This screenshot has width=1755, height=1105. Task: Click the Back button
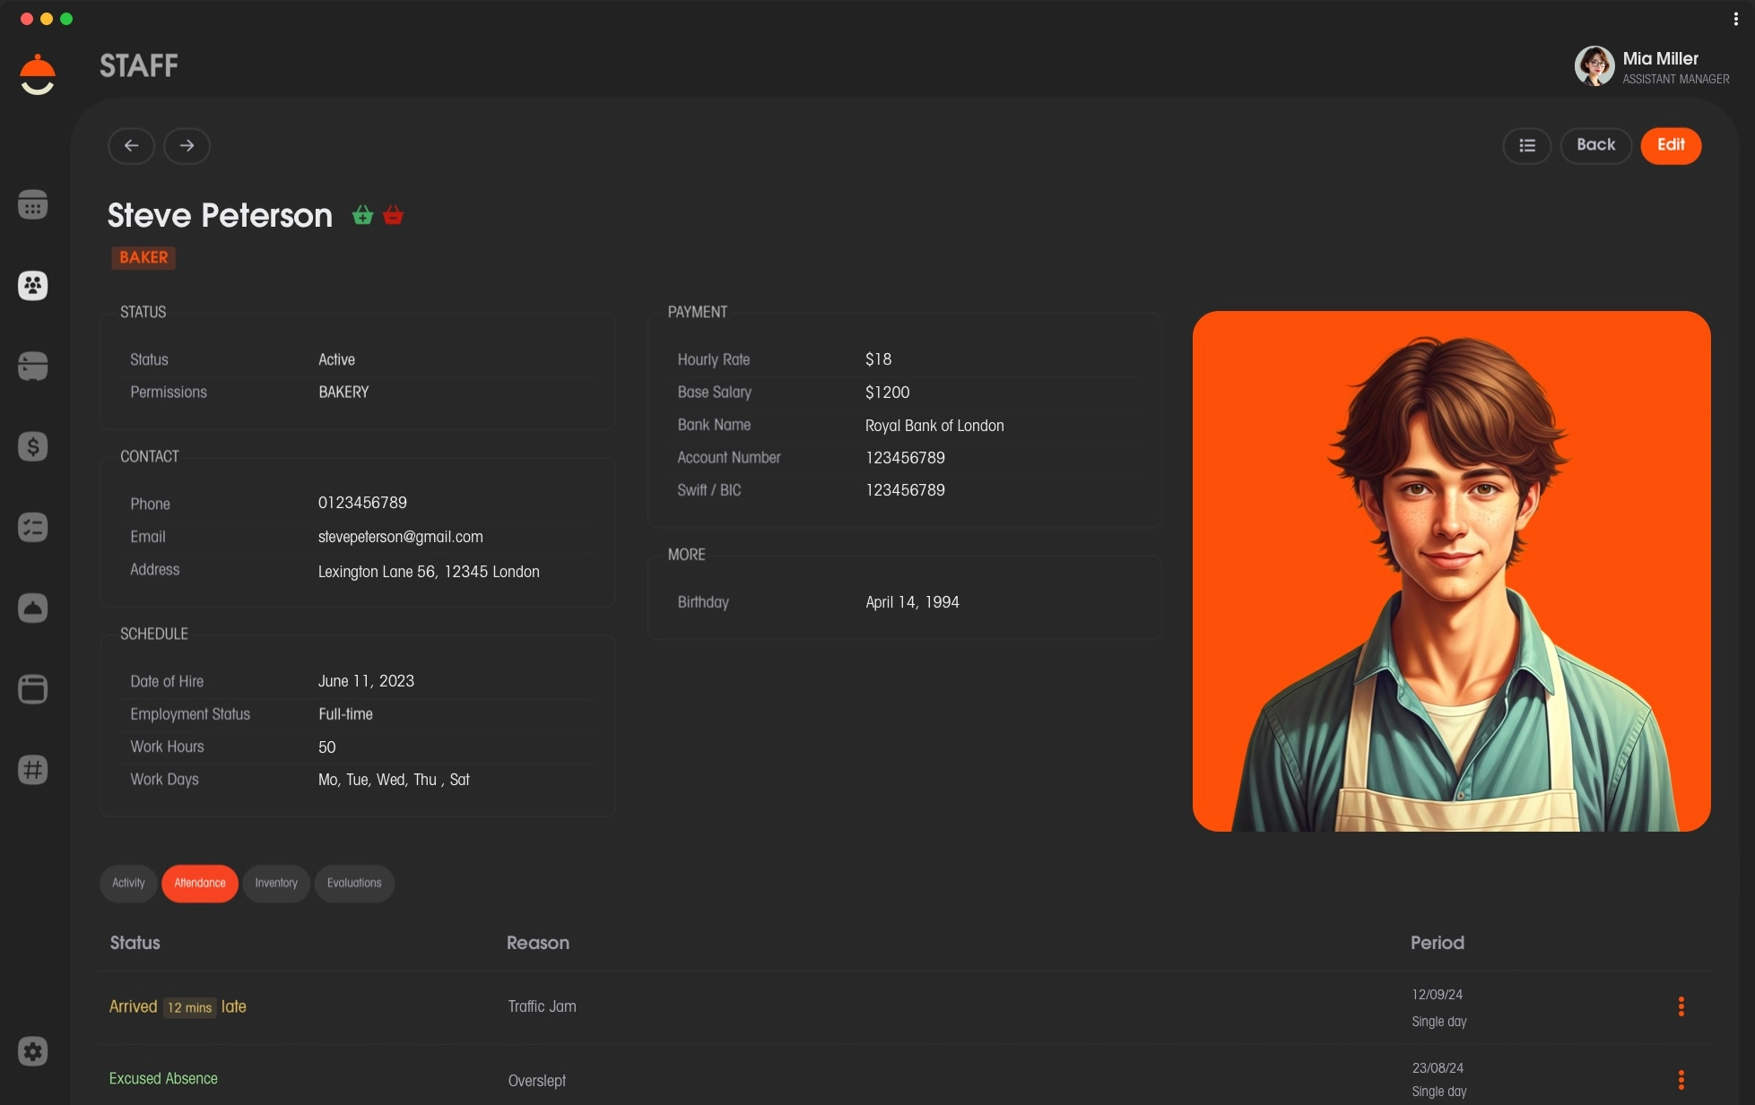point(1595,145)
